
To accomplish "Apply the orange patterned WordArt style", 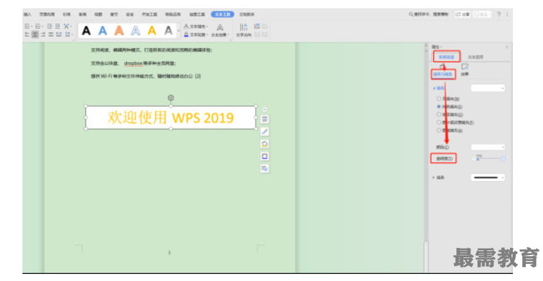I will click(x=119, y=31).
